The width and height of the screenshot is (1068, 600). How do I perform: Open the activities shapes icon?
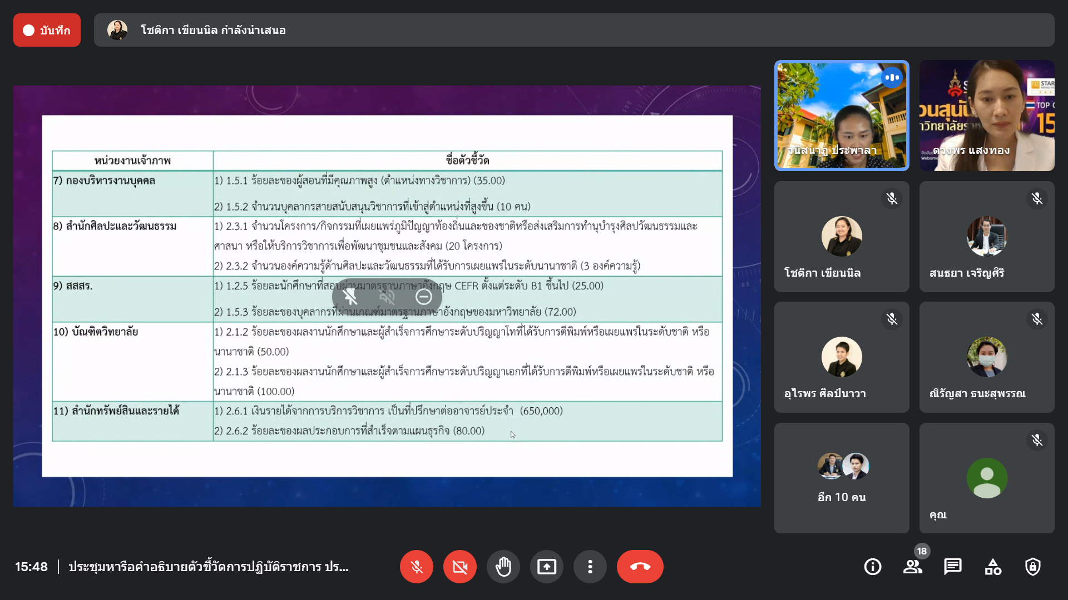[992, 567]
